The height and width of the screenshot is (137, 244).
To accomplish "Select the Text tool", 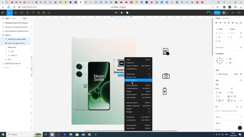I will [34, 13].
